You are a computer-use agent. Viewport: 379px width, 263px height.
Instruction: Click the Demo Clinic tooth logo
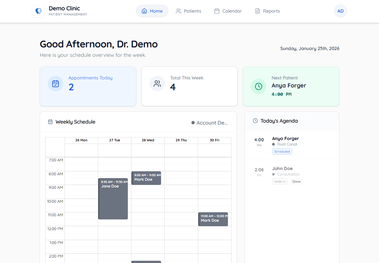[38, 11]
